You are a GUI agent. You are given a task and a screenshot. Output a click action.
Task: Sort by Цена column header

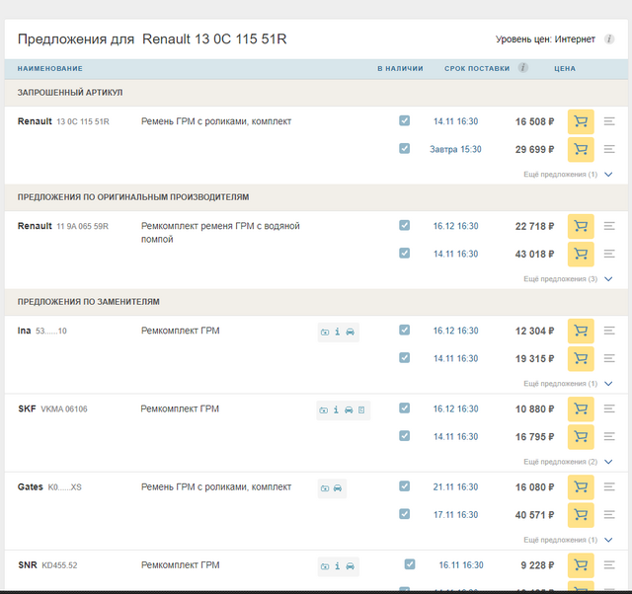(565, 69)
